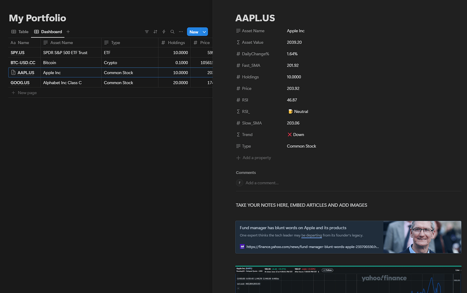This screenshot has width=467, height=293.
Task: Open the Type column header menu
Action: coord(129,43)
